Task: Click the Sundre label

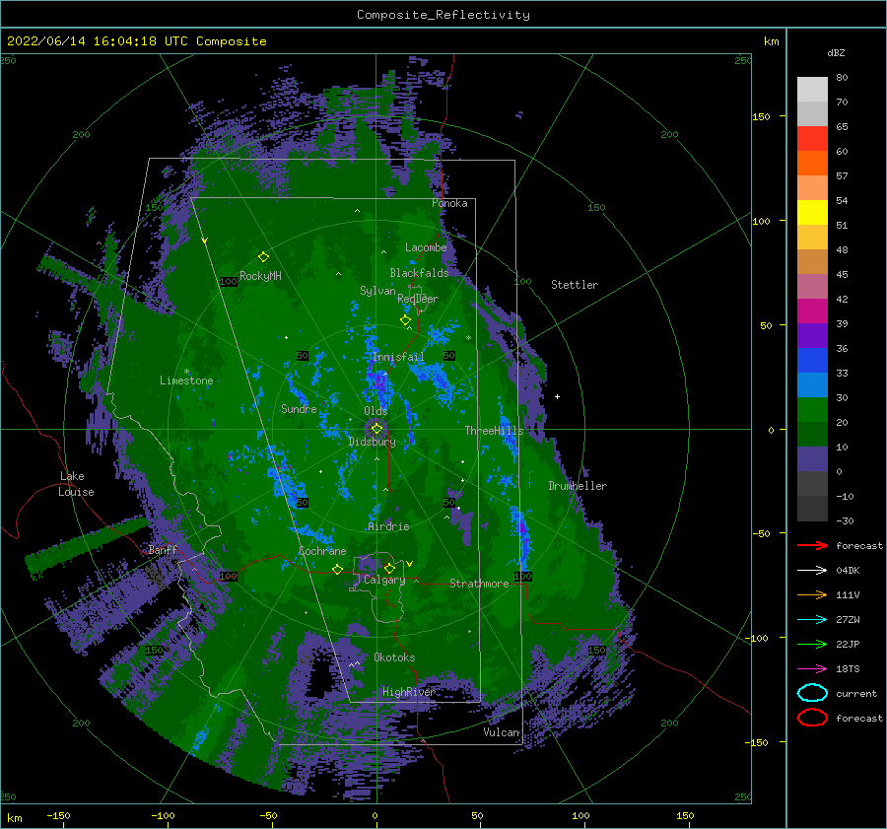Action: coord(299,408)
